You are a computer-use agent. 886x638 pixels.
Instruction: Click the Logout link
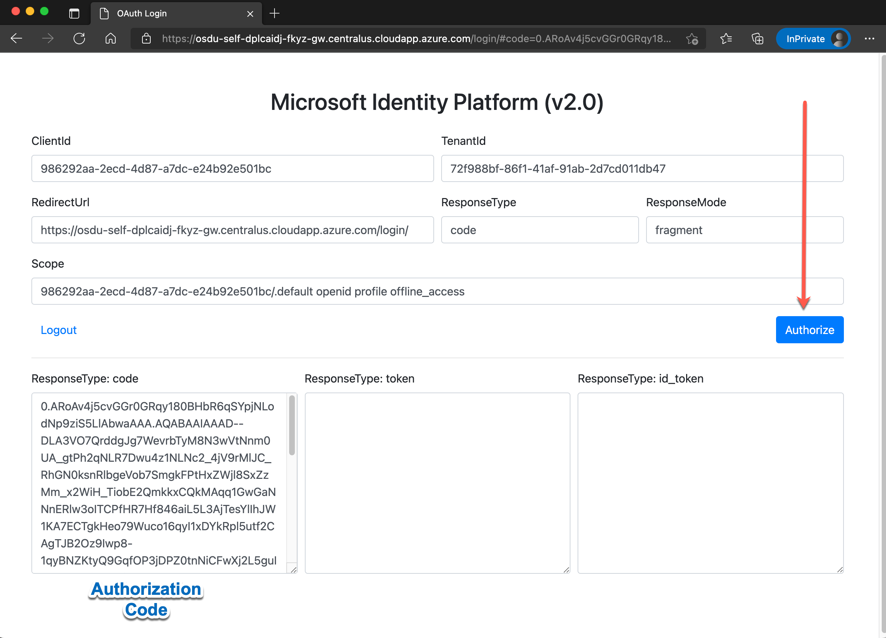tap(59, 330)
